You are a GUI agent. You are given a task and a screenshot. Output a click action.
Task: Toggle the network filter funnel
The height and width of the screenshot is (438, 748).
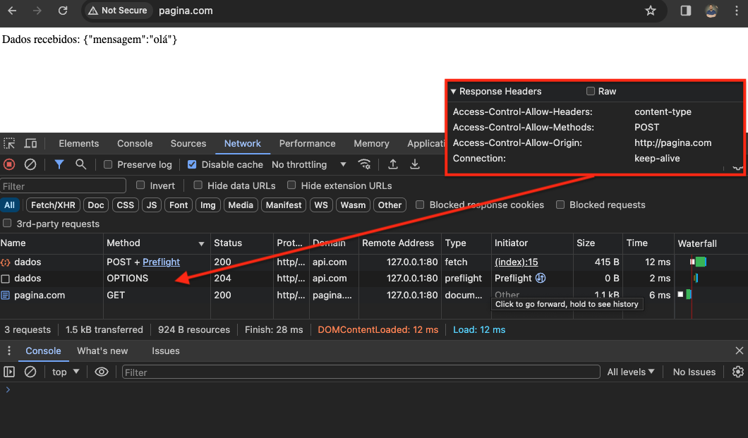tap(59, 164)
